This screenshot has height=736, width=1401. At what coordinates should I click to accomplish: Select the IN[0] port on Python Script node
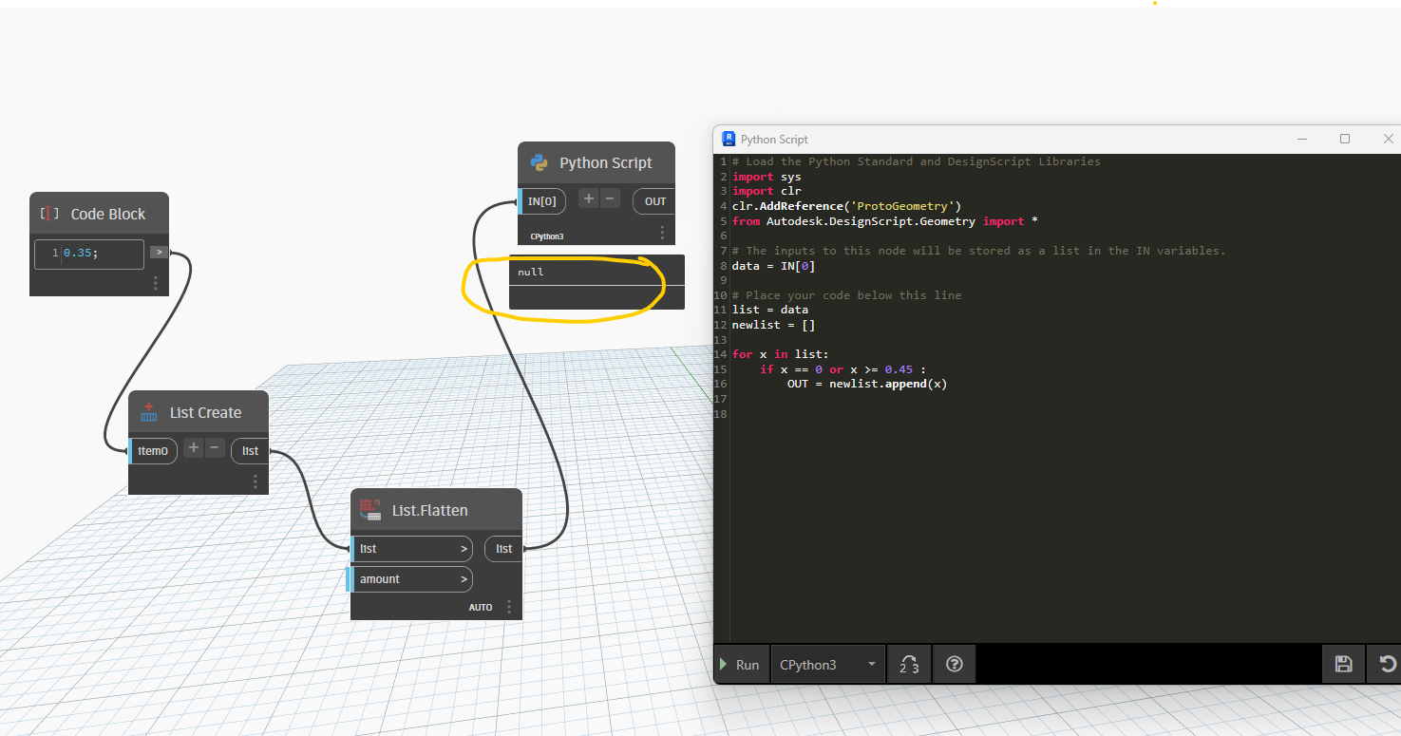(542, 201)
